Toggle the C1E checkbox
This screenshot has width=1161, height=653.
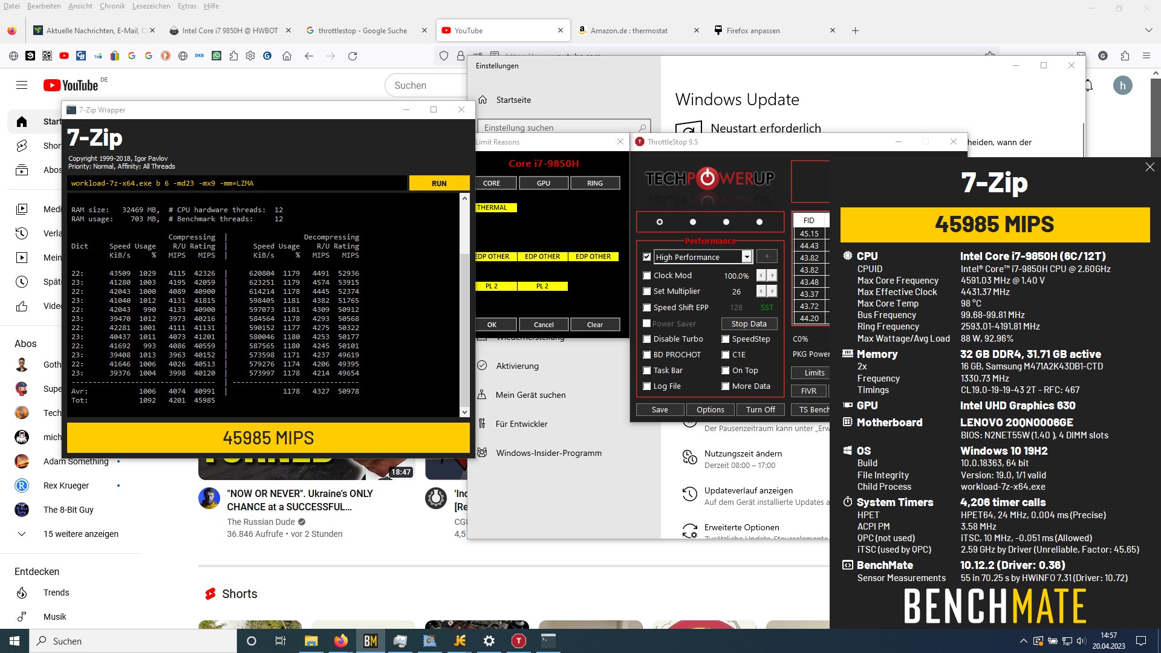(725, 354)
